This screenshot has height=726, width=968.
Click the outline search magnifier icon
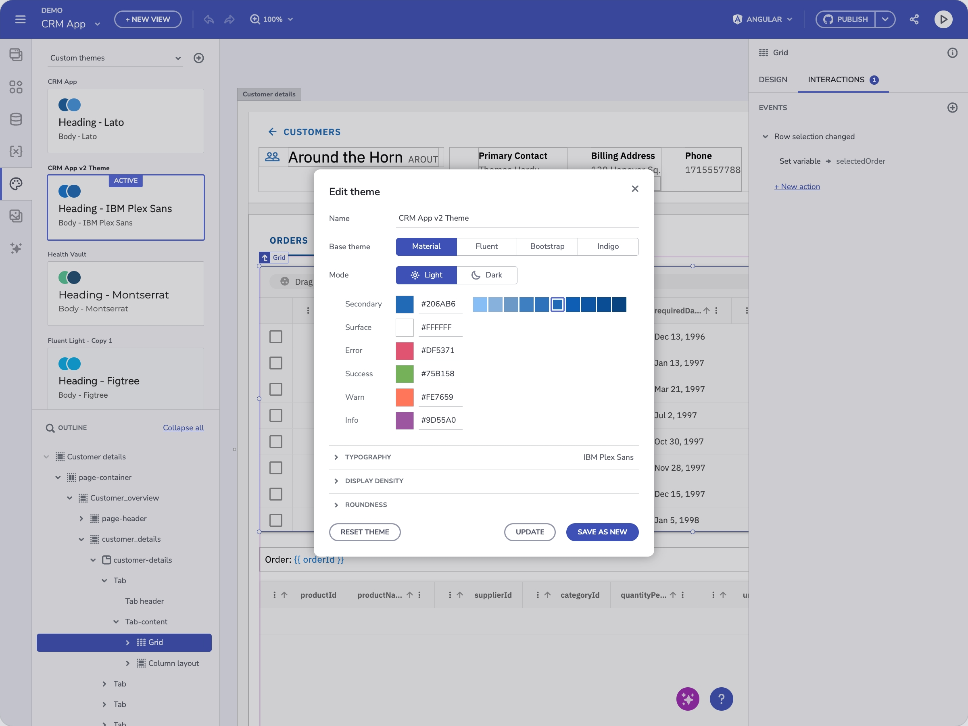tap(50, 428)
